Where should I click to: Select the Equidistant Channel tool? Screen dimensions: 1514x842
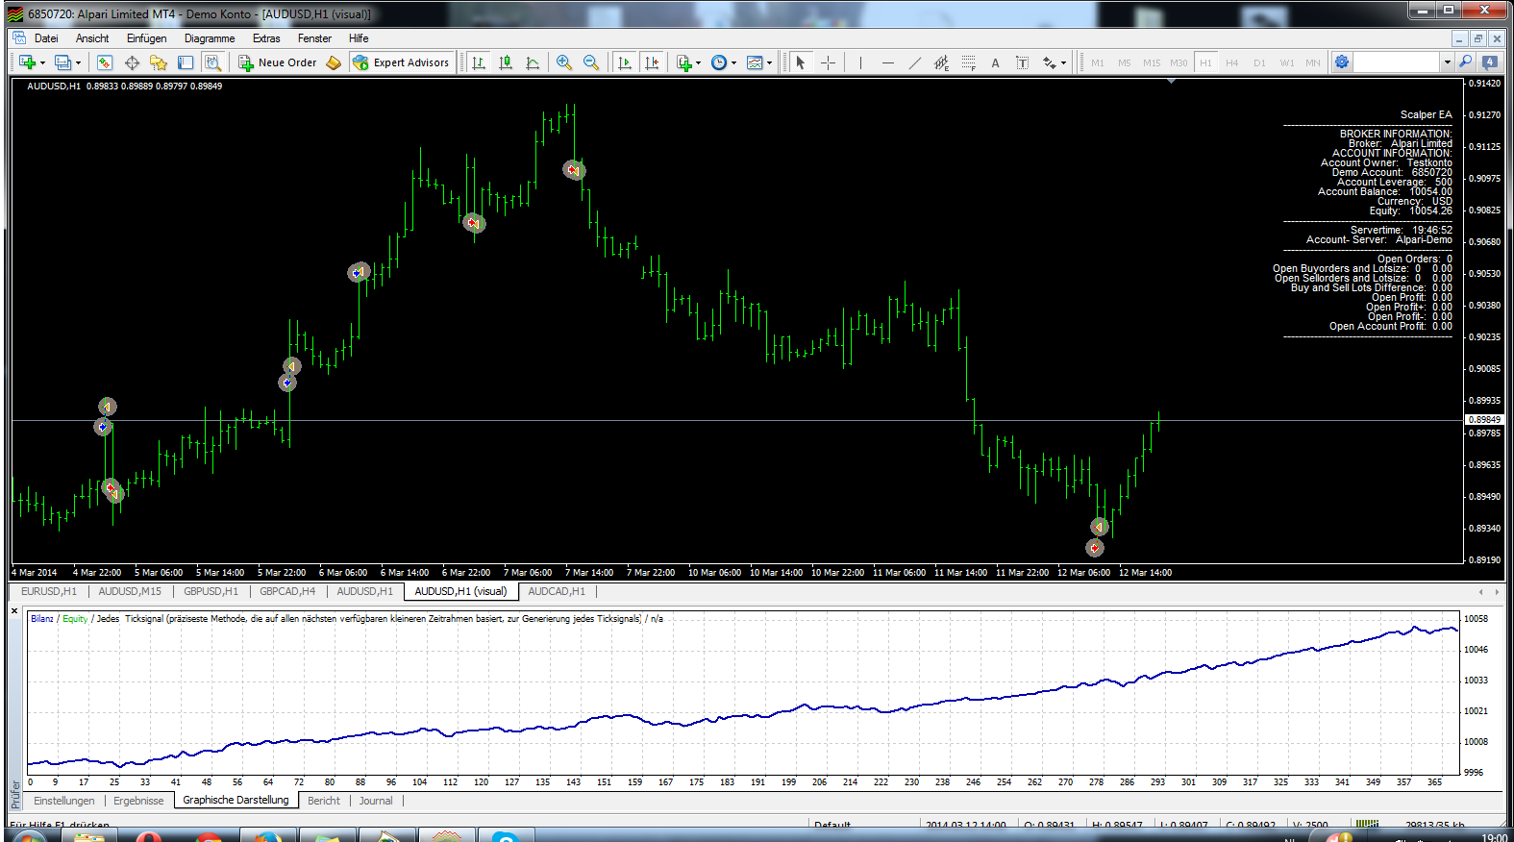tap(941, 62)
